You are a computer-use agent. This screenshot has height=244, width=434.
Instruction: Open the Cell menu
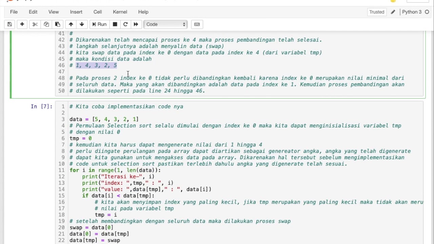click(98, 12)
